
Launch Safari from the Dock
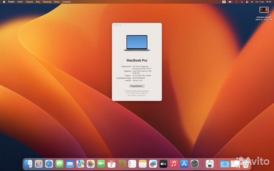tap(49, 164)
